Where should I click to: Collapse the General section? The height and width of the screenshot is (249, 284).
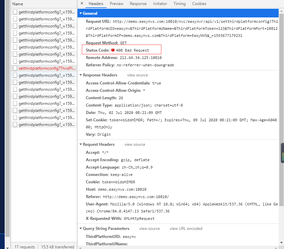click(x=81, y=13)
